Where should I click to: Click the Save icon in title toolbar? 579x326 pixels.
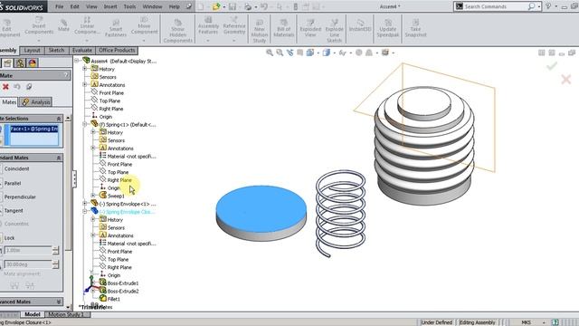click(x=233, y=6)
